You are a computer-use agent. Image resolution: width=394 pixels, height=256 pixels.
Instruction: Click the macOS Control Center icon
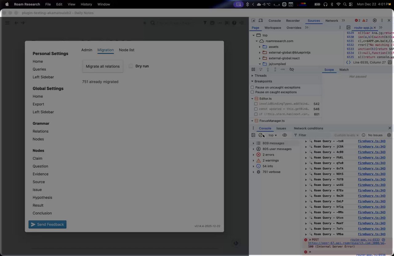[x=352, y=4]
